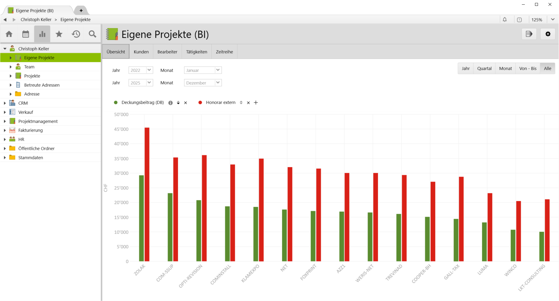The width and height of the screenshot is (559, 301).
Task: Open the Home view icon
Action: click(9, 34)
